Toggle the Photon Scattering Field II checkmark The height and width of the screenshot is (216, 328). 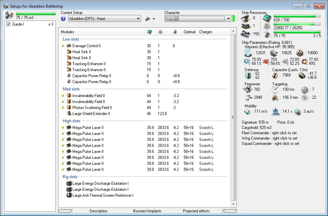point(63,108)
